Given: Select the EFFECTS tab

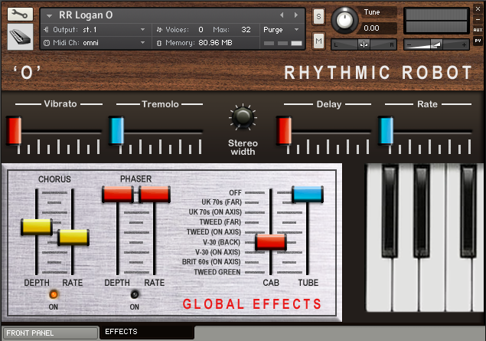Looking at the screenshot, I should pyautogui.click(x=147, y=332).
